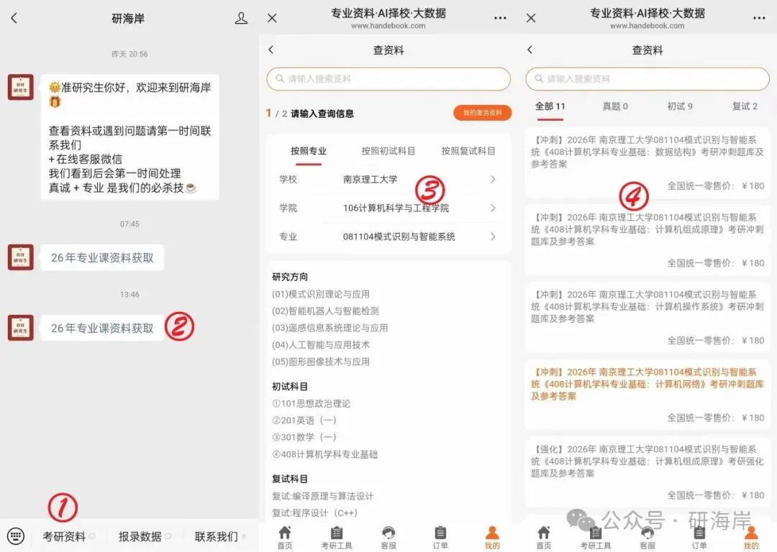Open the 强化 计算机组成原理 题库 listing
The height and width of the screenshot is (552, 777).
647,471
